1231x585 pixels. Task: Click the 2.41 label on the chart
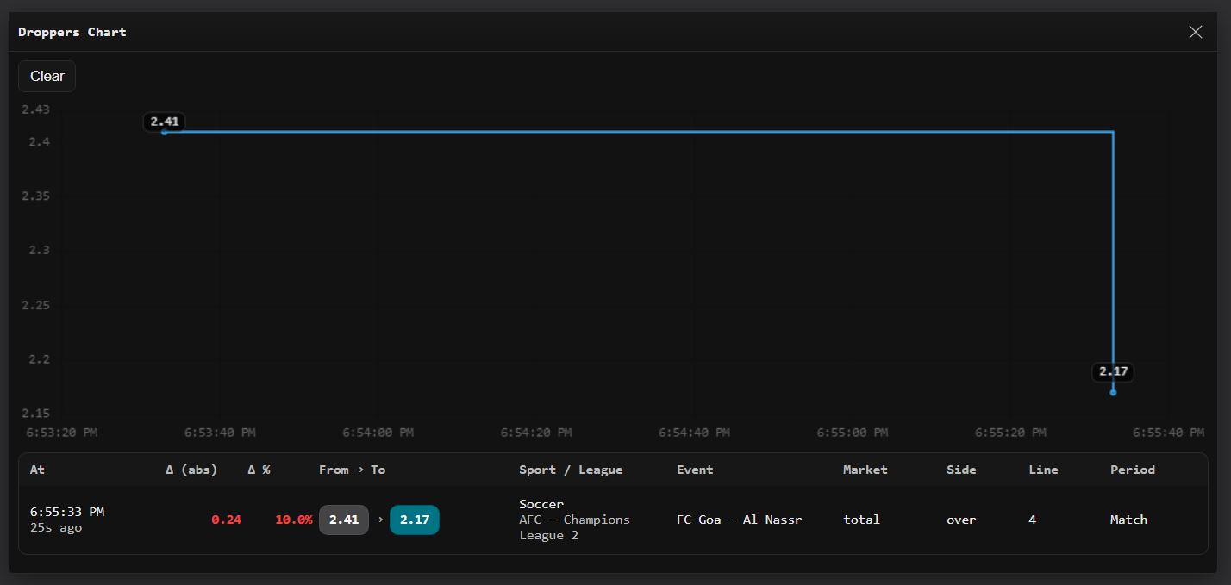(164, 121)
